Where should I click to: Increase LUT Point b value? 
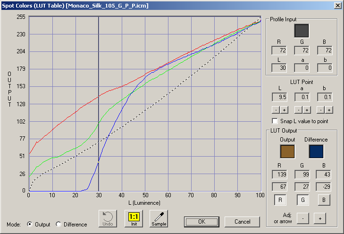tap(329, 110)
